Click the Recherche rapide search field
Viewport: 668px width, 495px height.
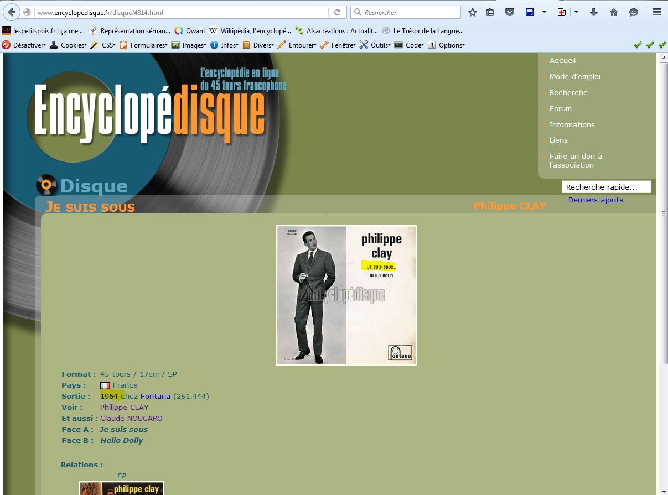coord(606,187)
